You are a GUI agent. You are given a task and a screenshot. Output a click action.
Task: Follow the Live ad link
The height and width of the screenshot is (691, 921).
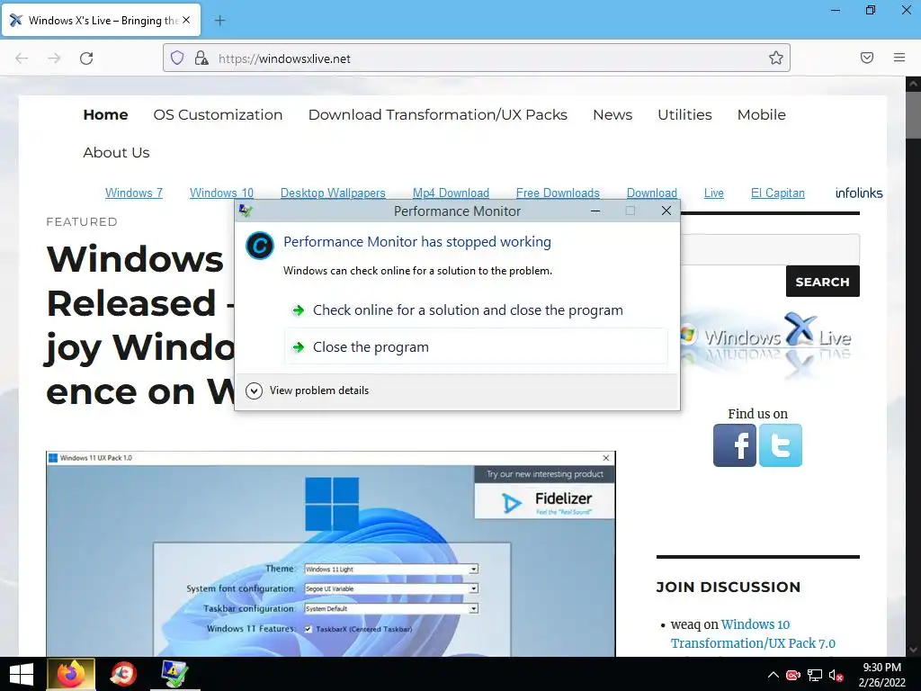[713, 193]
